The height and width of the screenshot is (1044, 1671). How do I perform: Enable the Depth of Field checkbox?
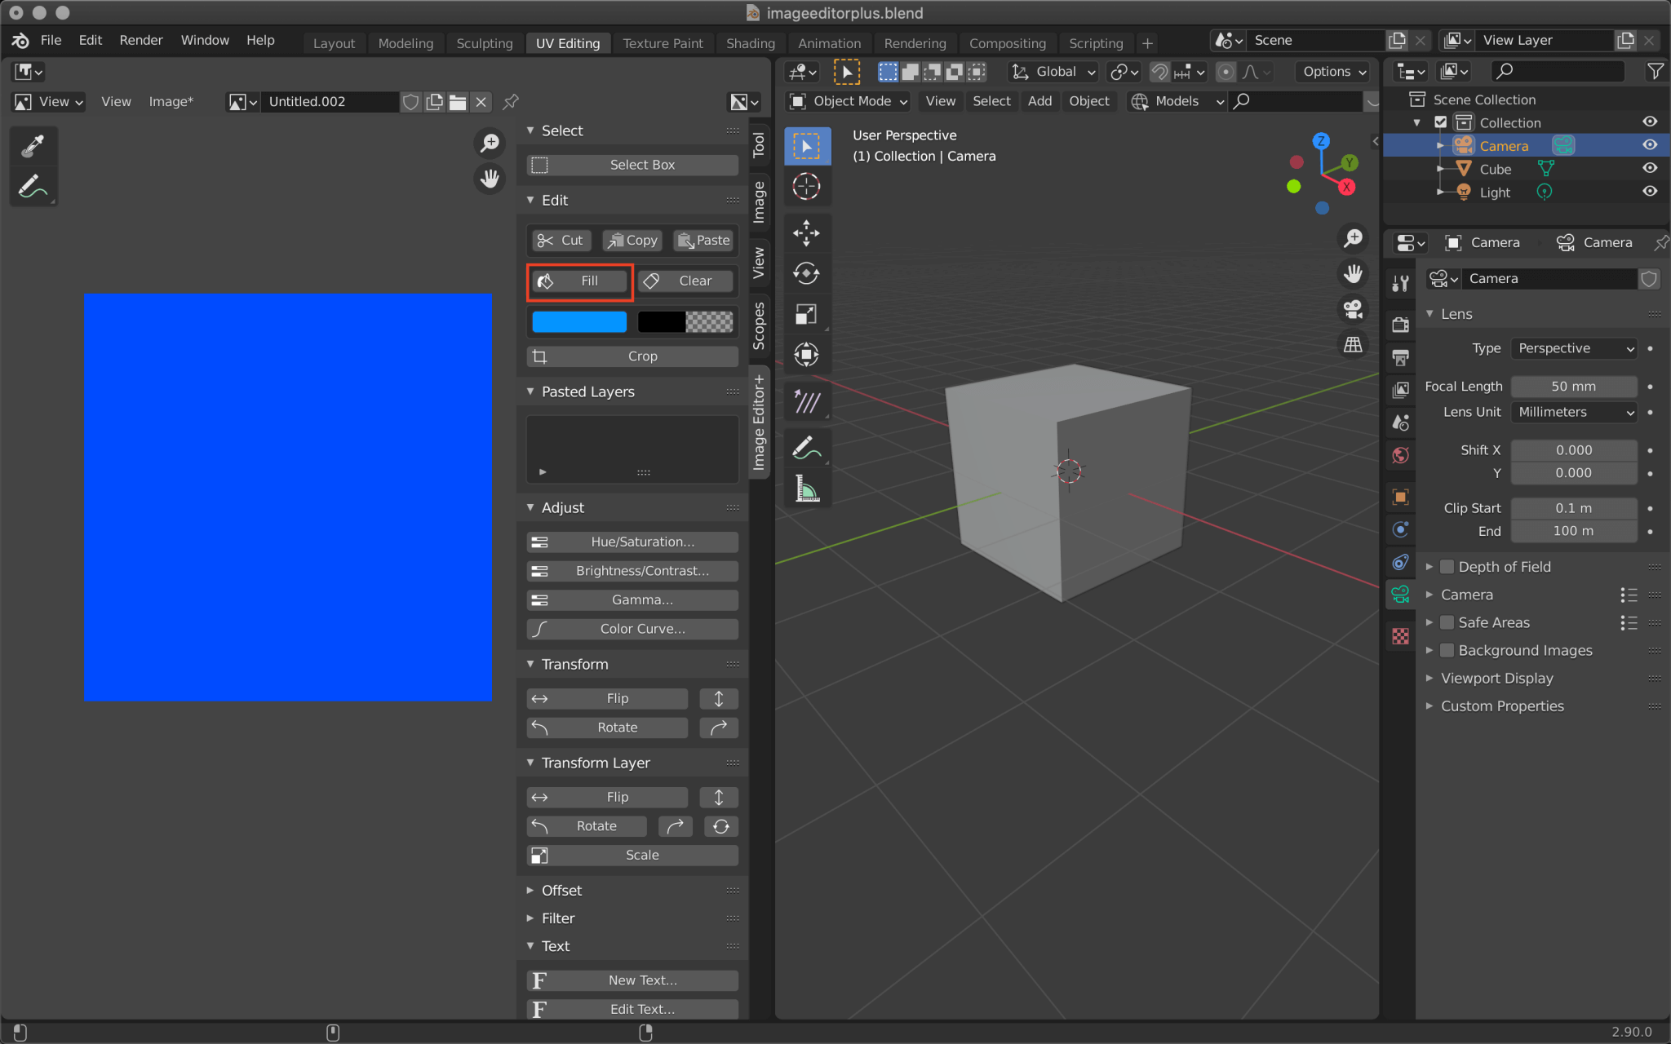(x=1446, y=566)
